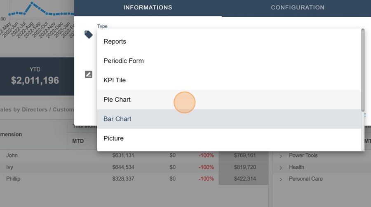Open the Configuration tab

[x=297, y=8]
